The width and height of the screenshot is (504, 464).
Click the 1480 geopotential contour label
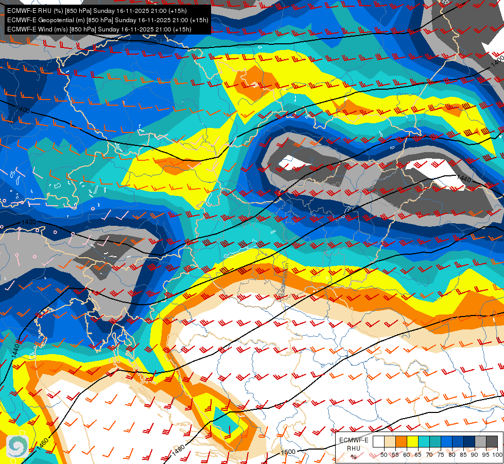click(179, 450)
